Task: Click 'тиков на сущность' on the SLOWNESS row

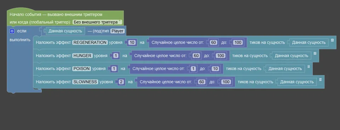Action: coord(255,82)
